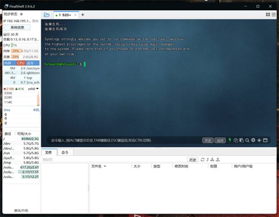The height and width of the screenshot is (217, 279).
Task: Sort processes by the CPU column header
Action: tap(21, 63)
